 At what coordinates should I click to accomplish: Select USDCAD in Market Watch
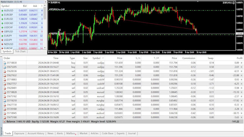[x=22, y=23]
